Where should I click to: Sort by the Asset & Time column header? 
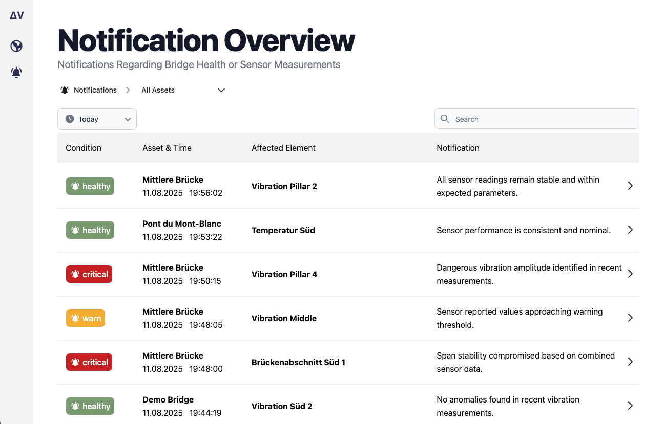(x=167, y=148)
